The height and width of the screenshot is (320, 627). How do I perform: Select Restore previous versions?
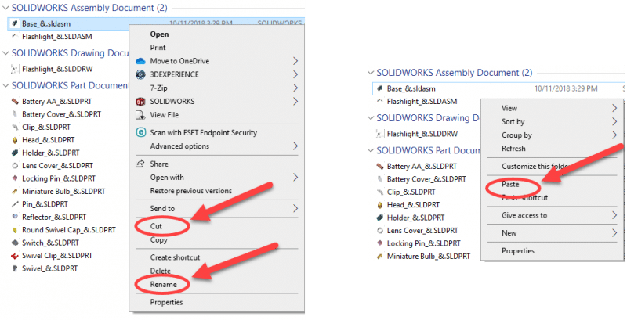coord(190,191)
